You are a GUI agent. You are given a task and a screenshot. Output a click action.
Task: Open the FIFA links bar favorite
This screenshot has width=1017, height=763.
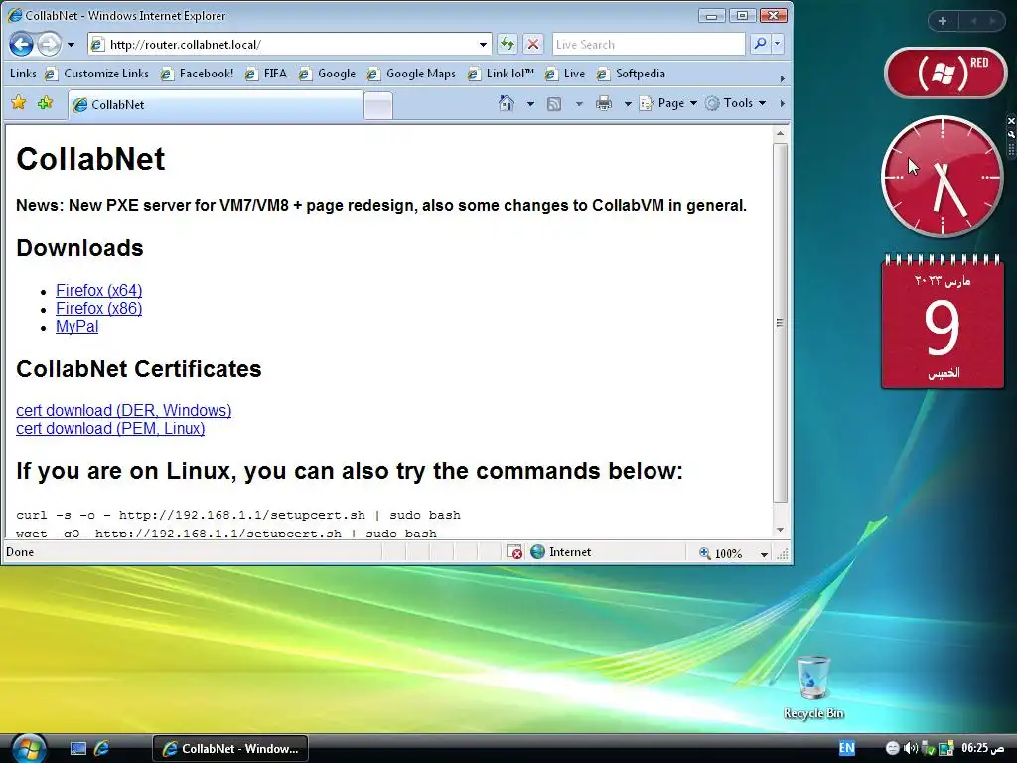point(266,74)
